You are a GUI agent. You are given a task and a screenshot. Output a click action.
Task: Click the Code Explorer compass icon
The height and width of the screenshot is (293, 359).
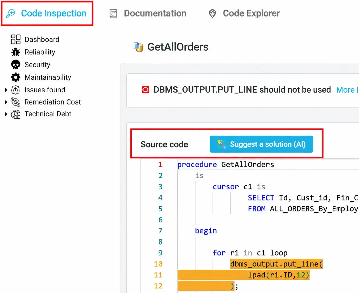click(x=212, y=13)
